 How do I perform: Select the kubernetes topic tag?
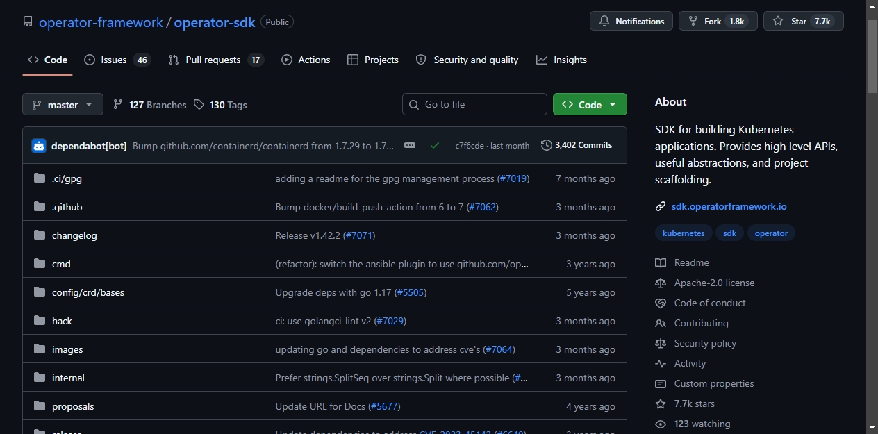(x=684, y=233)
